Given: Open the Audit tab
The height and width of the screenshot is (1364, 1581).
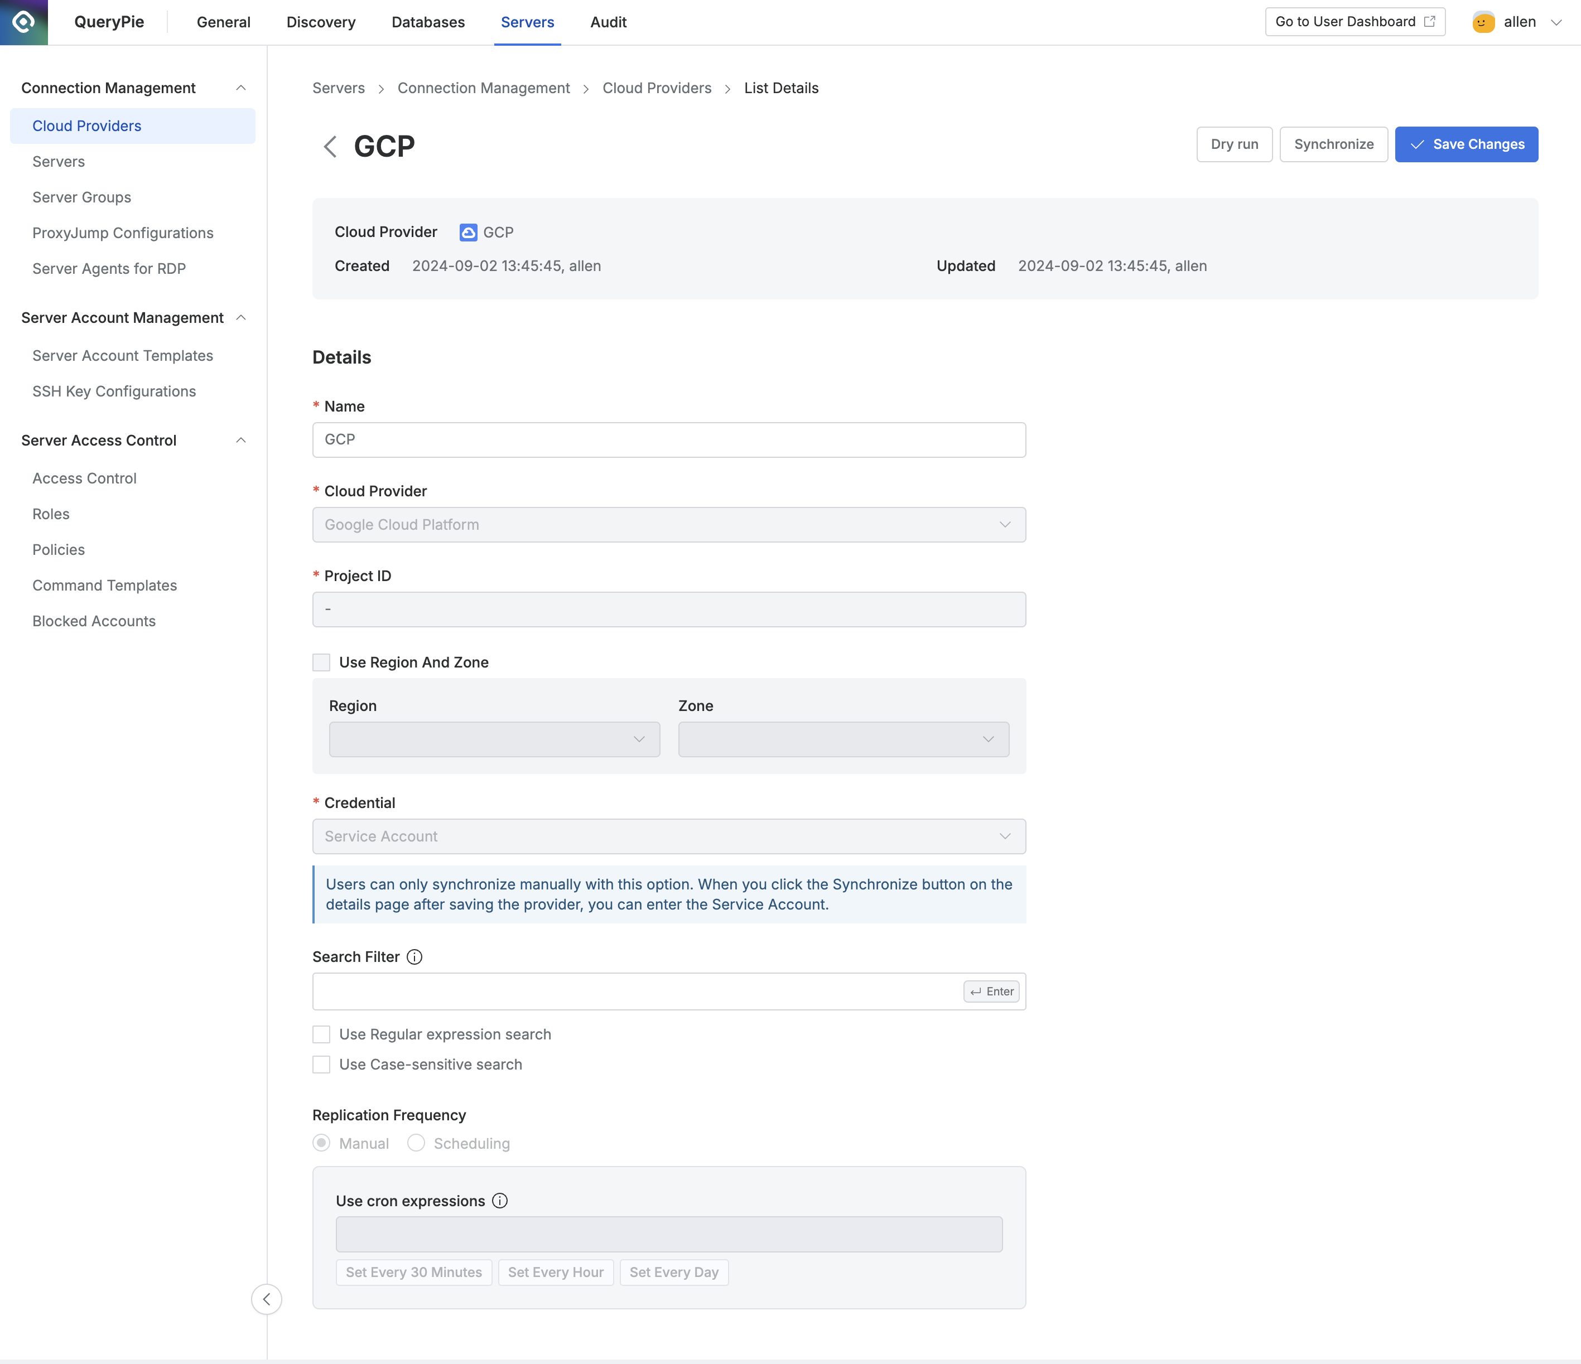Looking at the screenshot, I should click(x=608, y=22).
